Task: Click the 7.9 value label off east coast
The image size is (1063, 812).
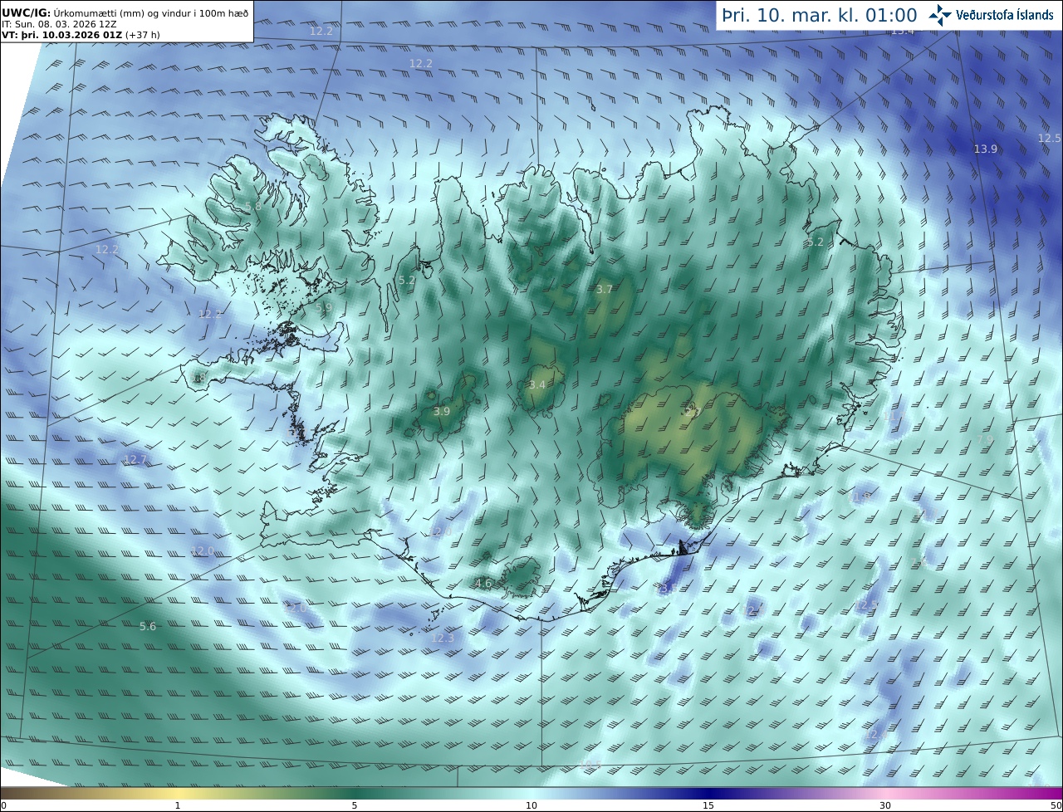Action: tap(985, 438)
